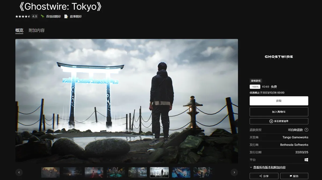Click 优惠截止于2023/12/26 00:00 text
This screenshot has height=180, width=322.
(x=267, y=93)
